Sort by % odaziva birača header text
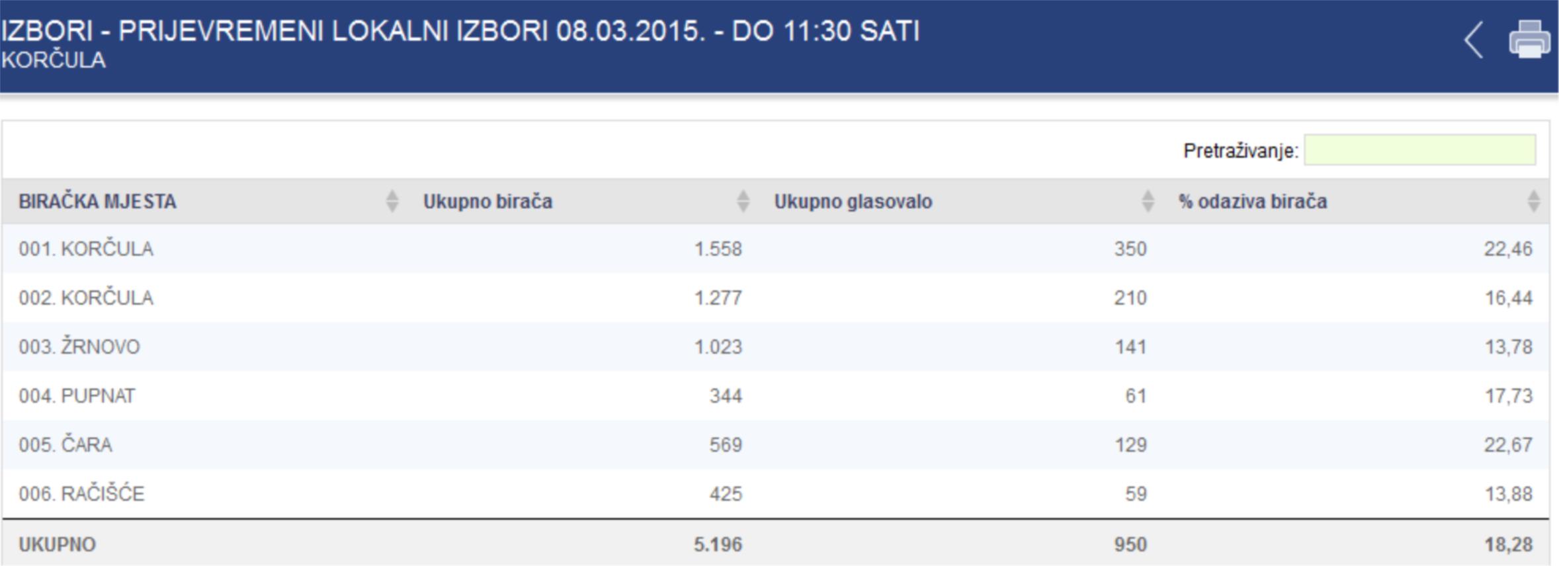The width and height of the screenshot is (1559, 566). [1253, 201]
